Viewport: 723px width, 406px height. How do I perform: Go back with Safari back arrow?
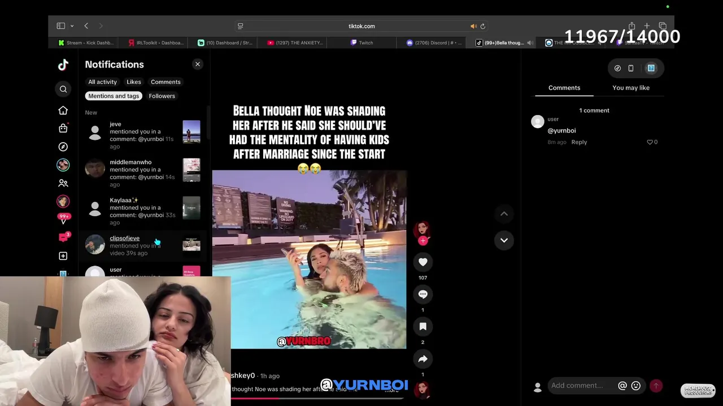click(86, 26)
